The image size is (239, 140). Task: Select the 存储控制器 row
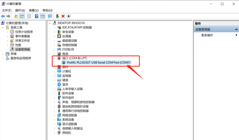(69, 45)
